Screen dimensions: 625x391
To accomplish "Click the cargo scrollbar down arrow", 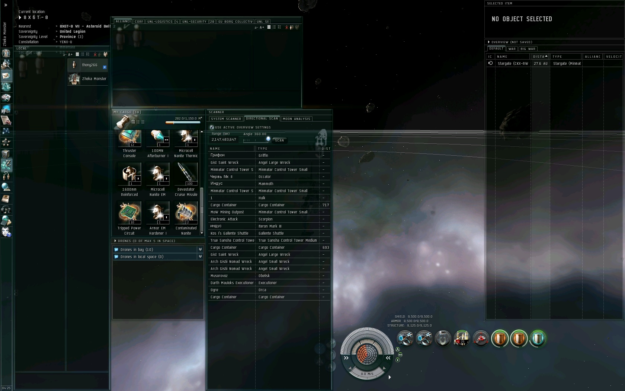I will [x=202, y=233].
